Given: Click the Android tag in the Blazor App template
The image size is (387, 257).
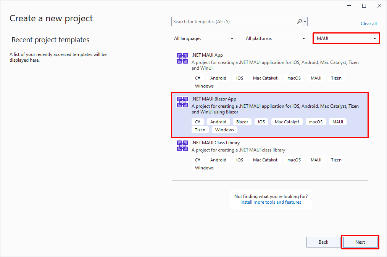Looking at the screenshot, I should (x=218, y=122).
